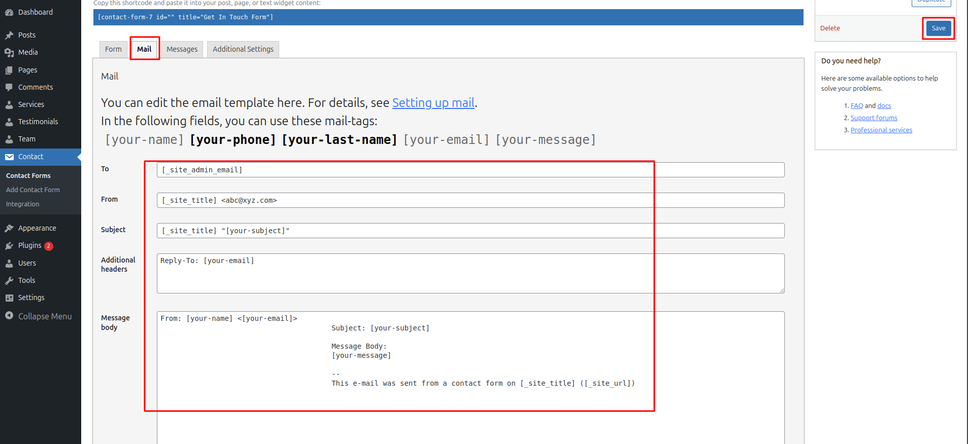Image resolution: width=968 pixels, height=444 pixels.
Task: Switch to the Form tab
Action: (x=113, y=49)
